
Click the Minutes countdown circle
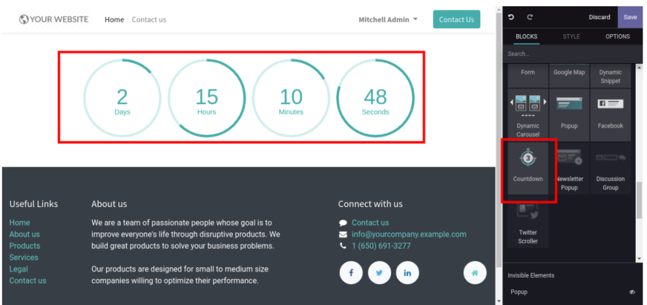291,98
